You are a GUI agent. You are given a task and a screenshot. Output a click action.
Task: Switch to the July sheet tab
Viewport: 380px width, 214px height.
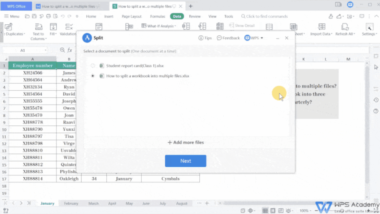click(x=163, y=203)
